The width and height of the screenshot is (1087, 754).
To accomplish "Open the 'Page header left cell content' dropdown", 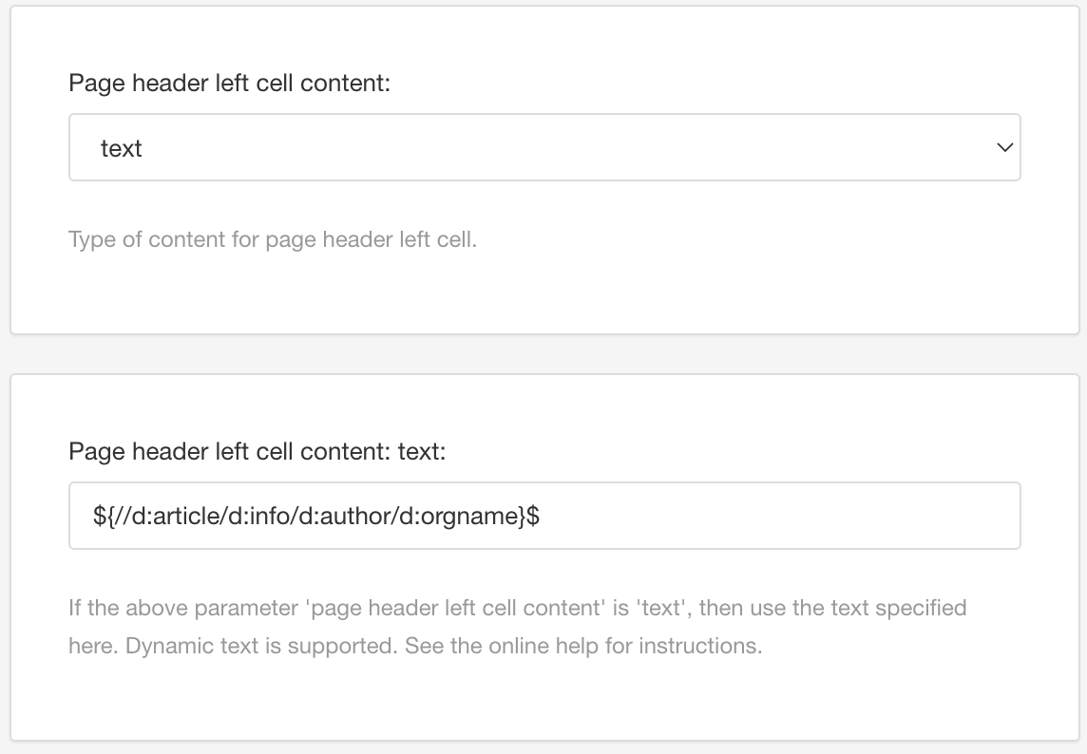I will pos(543,147).
